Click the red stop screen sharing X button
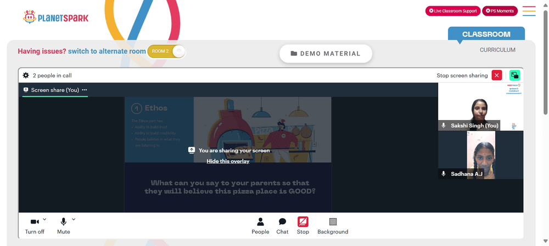 (x=496, y=75)
